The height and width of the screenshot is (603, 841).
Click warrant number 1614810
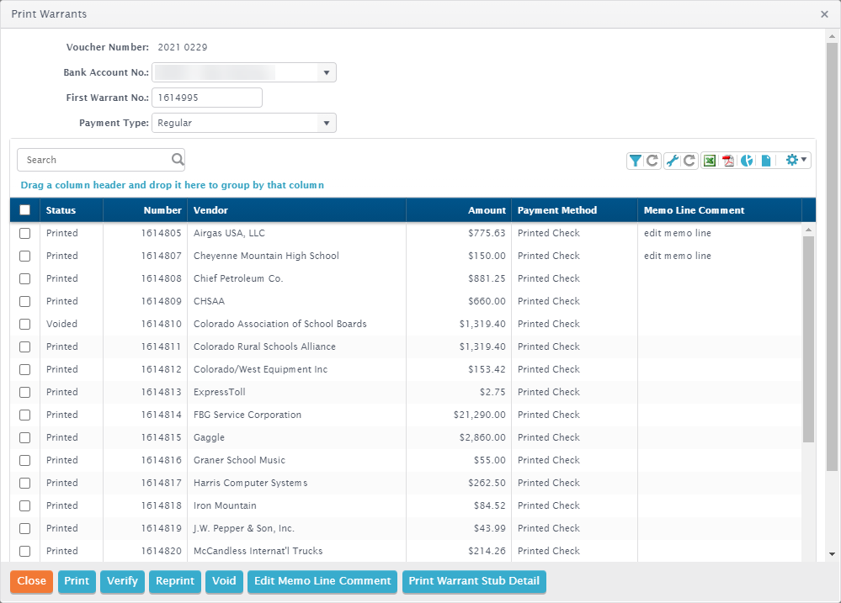coord(162,324)
